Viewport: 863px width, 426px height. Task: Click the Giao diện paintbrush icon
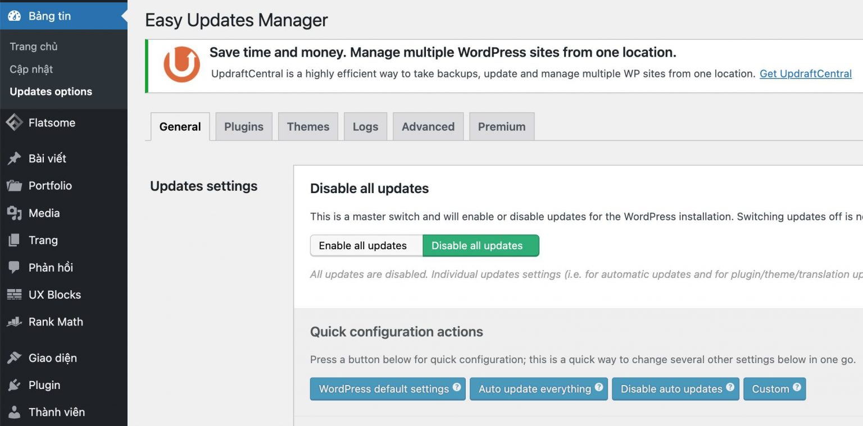14,358
